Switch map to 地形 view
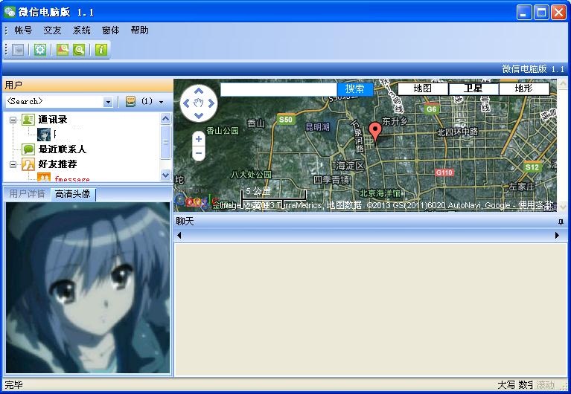Viewport: 571px width, 394px height. pyautogui.click(x=523, y=88)
